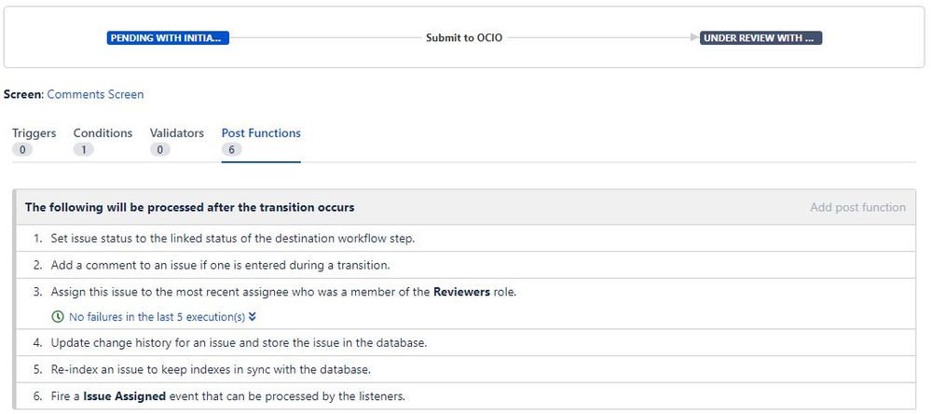The image size is (931, 414).
Task: Select the PENDING WITH INITIA... status lozenge
Action: click(168, 38)
